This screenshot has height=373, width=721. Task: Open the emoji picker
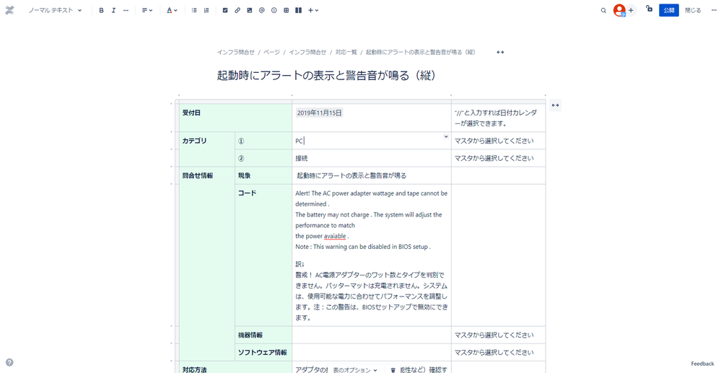pos(274,10)
